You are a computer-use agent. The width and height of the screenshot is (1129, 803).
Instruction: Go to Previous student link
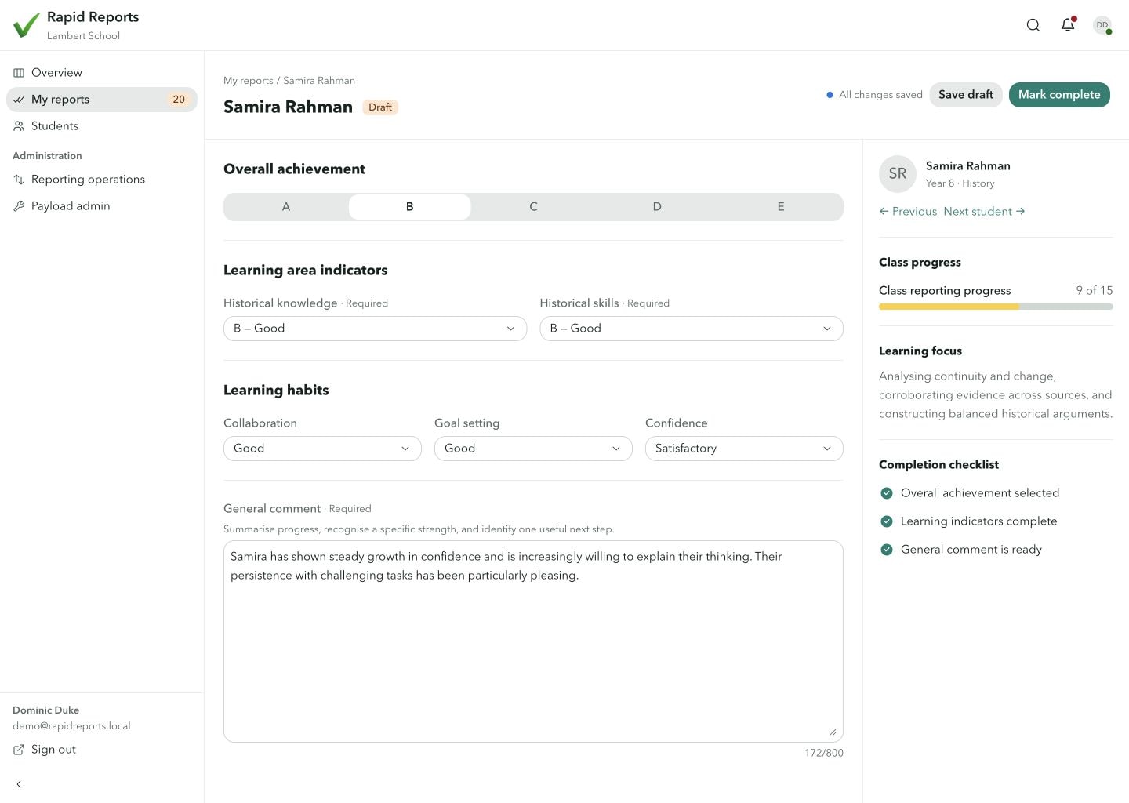(908, 212)
